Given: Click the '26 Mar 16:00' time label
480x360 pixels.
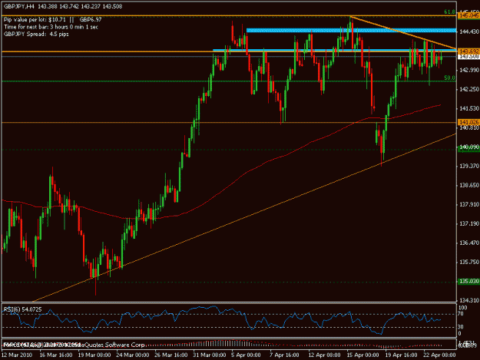Looking at the screenshot, I should (x=171, y=355).
